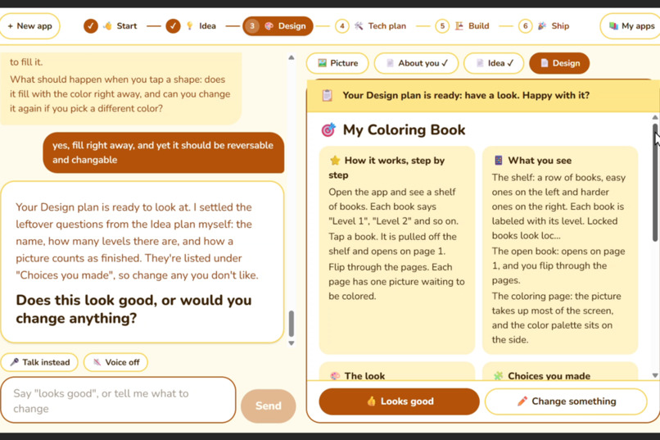This screenshot has height=440, width=660.
Task: Click the picture icon in Picture tab
Action: tap(322, 63)
